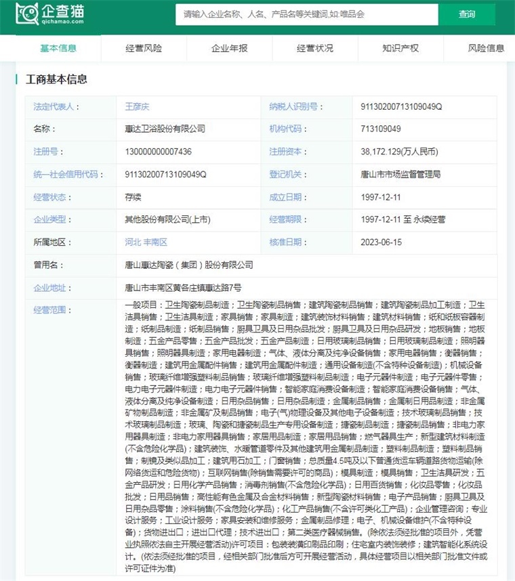Select 1997-12-11 至 永续经营 value
This screenshot has height=581, width=515.
click(x=403, y=219)
